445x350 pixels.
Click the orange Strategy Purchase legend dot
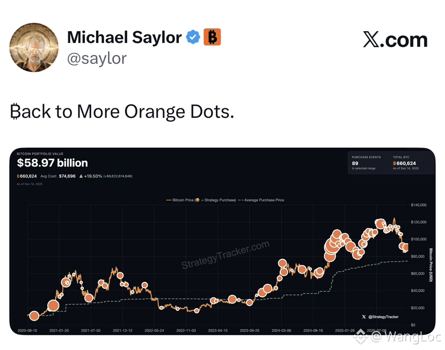[x=198, y=200]
